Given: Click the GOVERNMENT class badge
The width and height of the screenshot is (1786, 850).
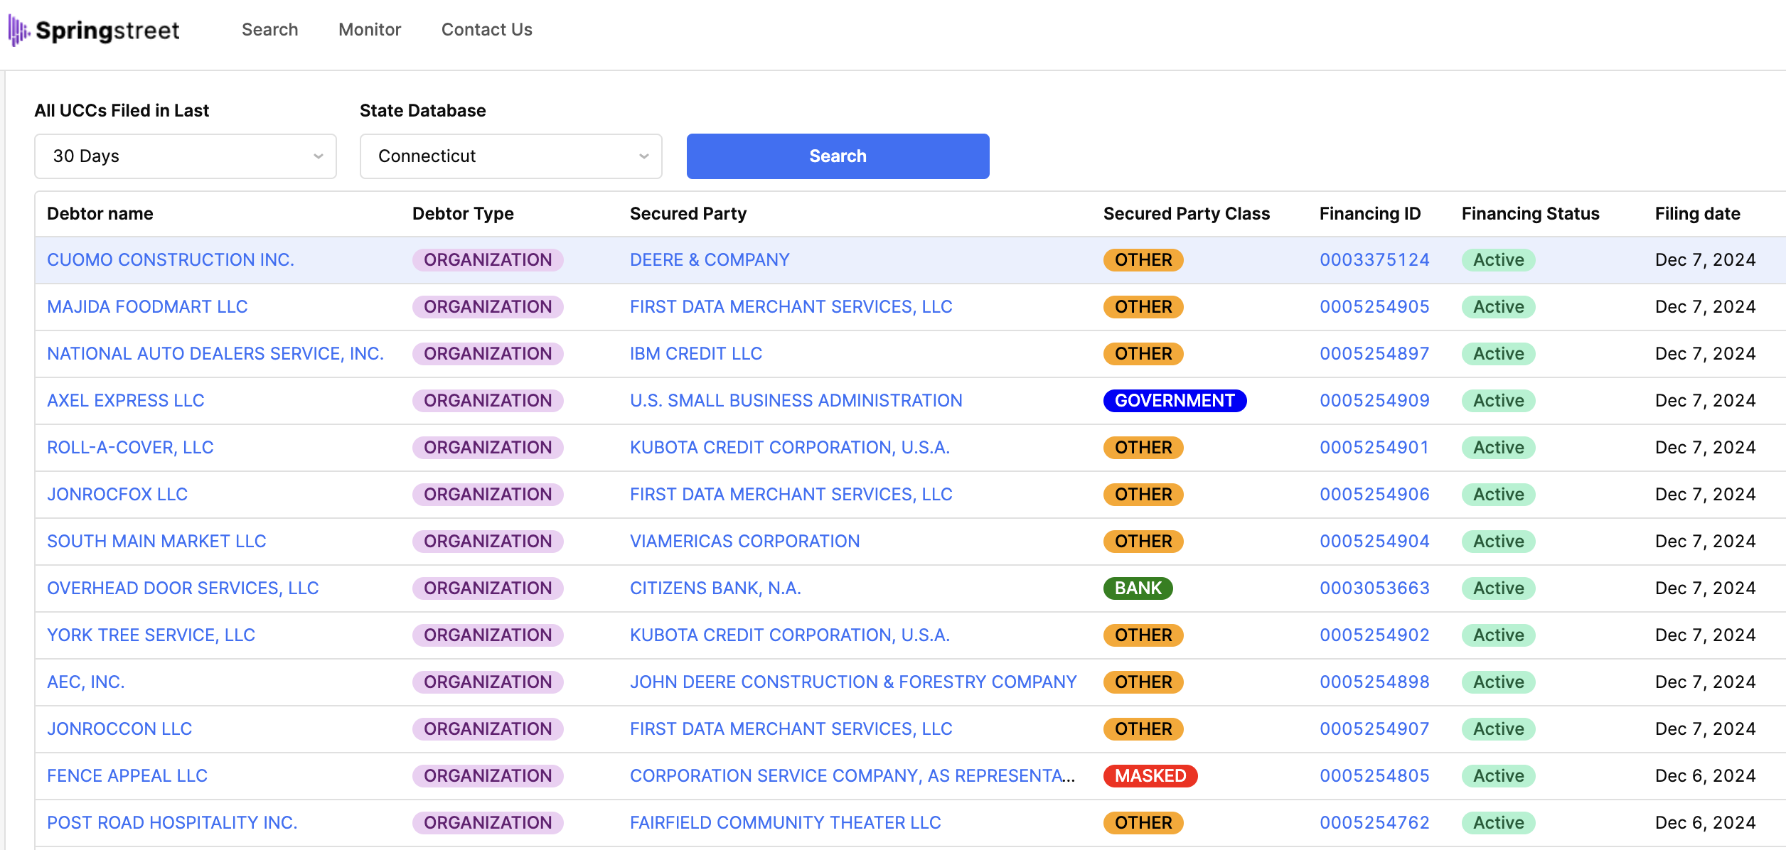Looking at the screenshot, I should [1175, 401].
